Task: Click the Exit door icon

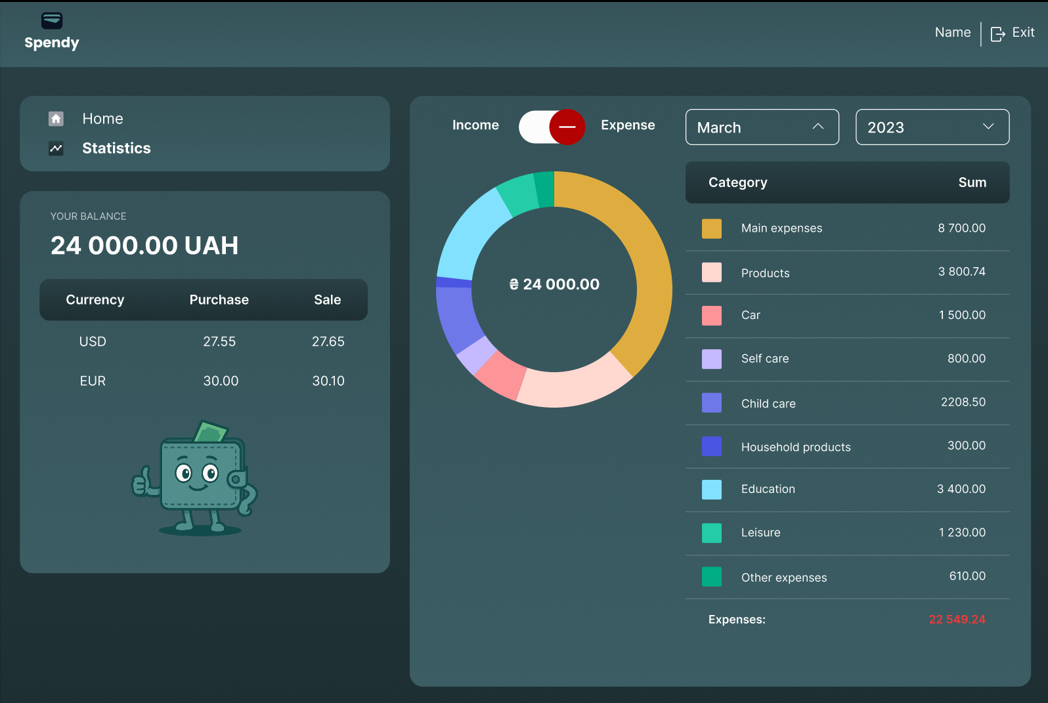Action: [x=997, y=33]
